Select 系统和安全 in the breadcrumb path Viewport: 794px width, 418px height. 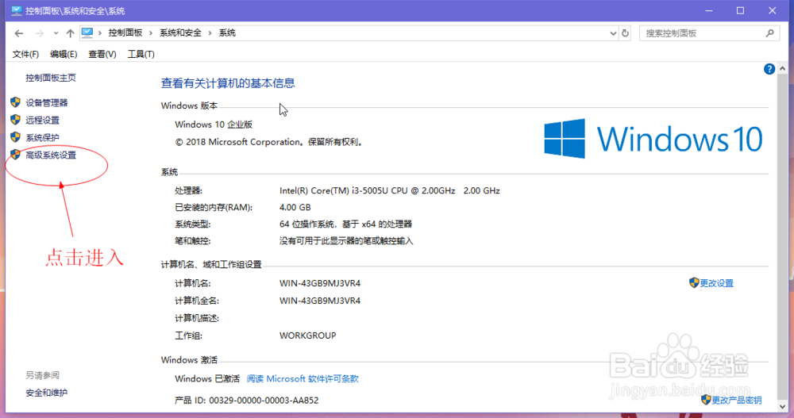point(180,33)
